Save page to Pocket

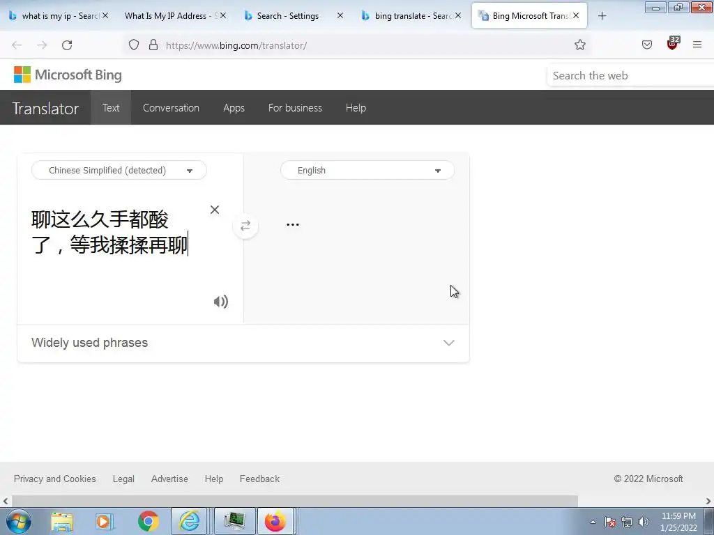click(x=646, y=45)
